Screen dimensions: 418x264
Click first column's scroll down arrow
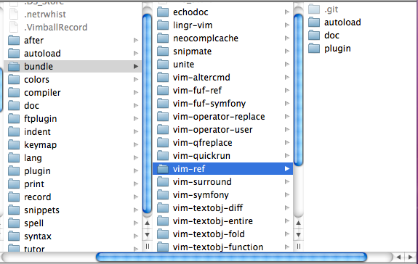(x=147, y=235)
